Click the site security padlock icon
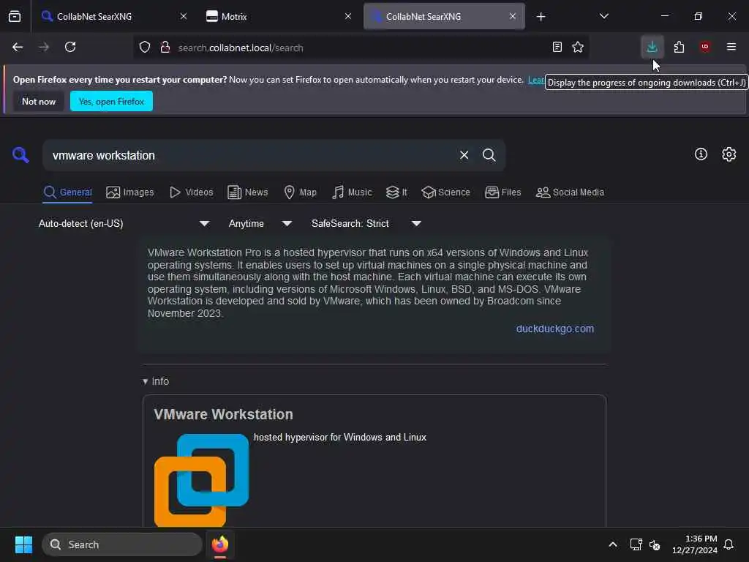Viewport: 749px width, 562px height. point(165,47)
